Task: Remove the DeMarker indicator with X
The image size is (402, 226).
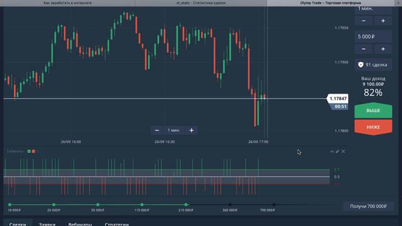Action: [344, 151]
